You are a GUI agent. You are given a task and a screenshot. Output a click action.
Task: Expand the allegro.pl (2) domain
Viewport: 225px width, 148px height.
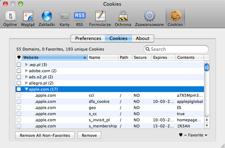[26, 83]
